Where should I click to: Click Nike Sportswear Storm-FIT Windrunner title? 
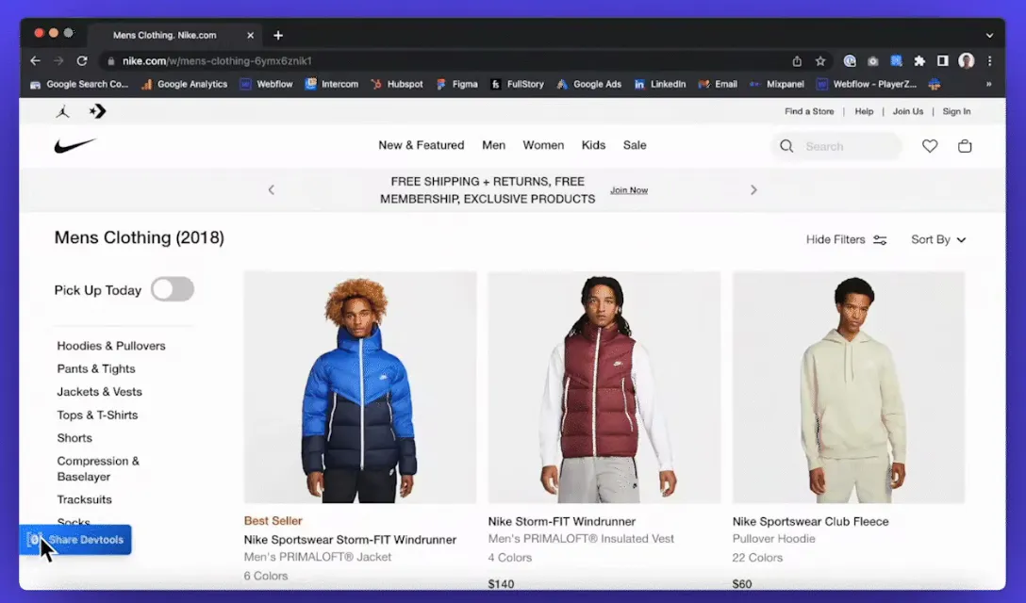[x=350, y=540]
